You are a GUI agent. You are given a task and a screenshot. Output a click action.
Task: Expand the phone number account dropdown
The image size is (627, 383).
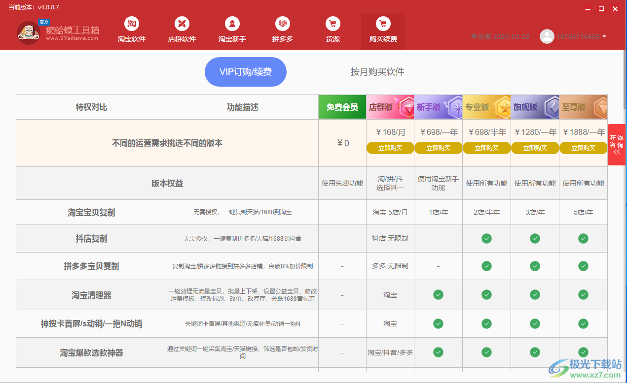(x=604, y=36)
